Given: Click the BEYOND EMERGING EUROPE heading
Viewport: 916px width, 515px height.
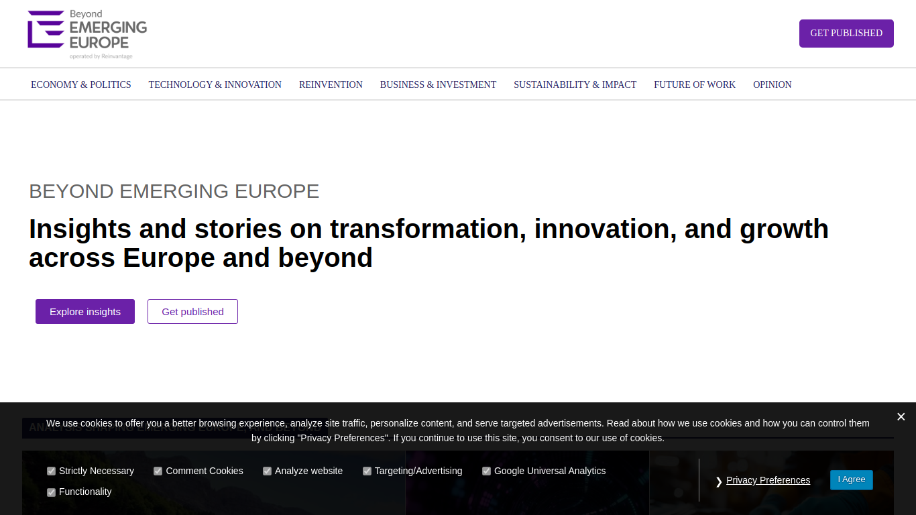Looking at the screenshot, I should (x=174, y=191).
